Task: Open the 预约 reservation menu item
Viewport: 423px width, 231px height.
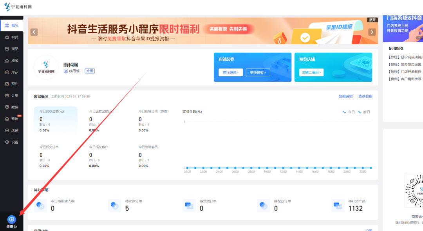Action: pyautogui.click(x=12, y=84)
